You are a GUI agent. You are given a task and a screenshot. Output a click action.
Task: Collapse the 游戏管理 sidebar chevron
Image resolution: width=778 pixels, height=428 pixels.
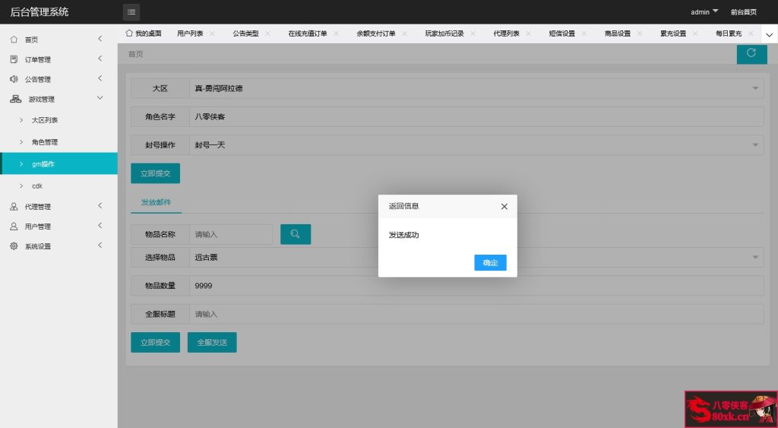(x=100, y=98)
